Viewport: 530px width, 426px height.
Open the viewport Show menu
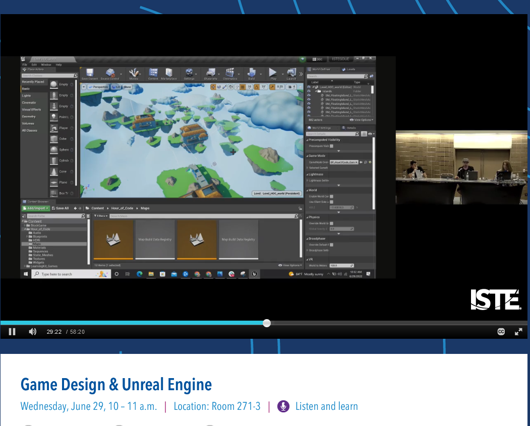127,87
